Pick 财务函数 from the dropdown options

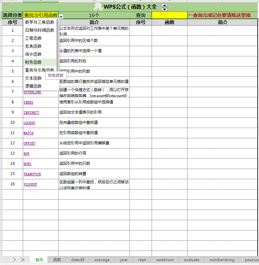click(x=40, y=62)
